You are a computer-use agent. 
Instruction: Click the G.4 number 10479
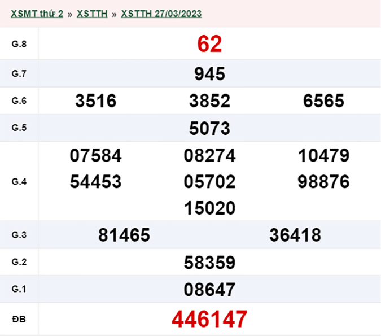click(323, 156)
